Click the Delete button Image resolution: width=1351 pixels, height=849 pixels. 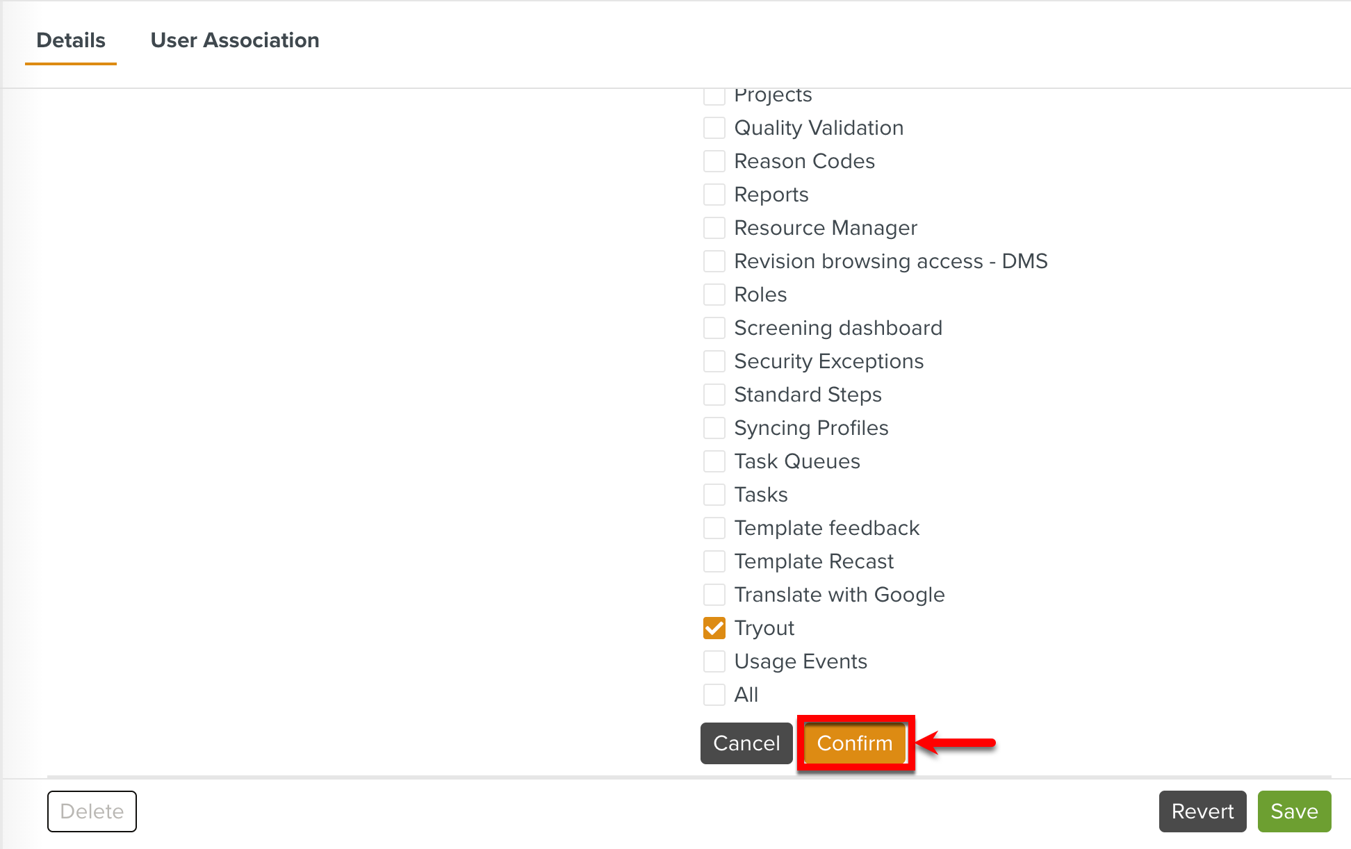(92, 811)
